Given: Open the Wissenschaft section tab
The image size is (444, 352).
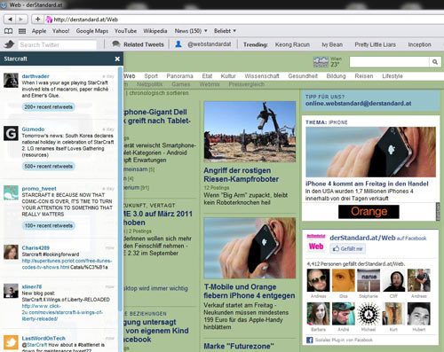Looking at the screenshot, I should pos(262,76).
